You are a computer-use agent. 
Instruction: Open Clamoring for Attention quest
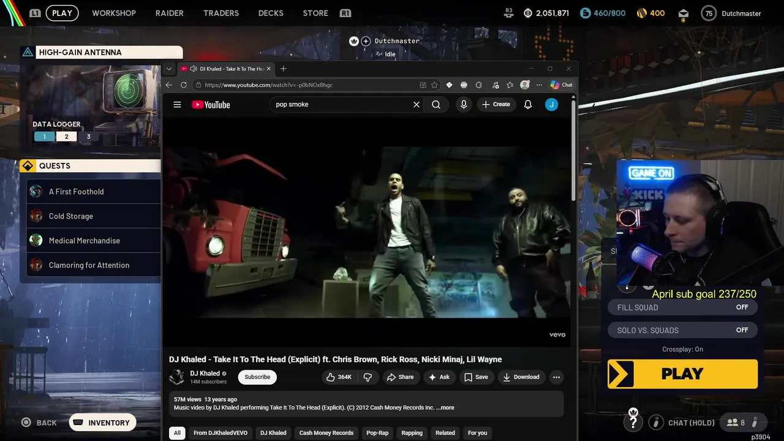coord(94,265)
